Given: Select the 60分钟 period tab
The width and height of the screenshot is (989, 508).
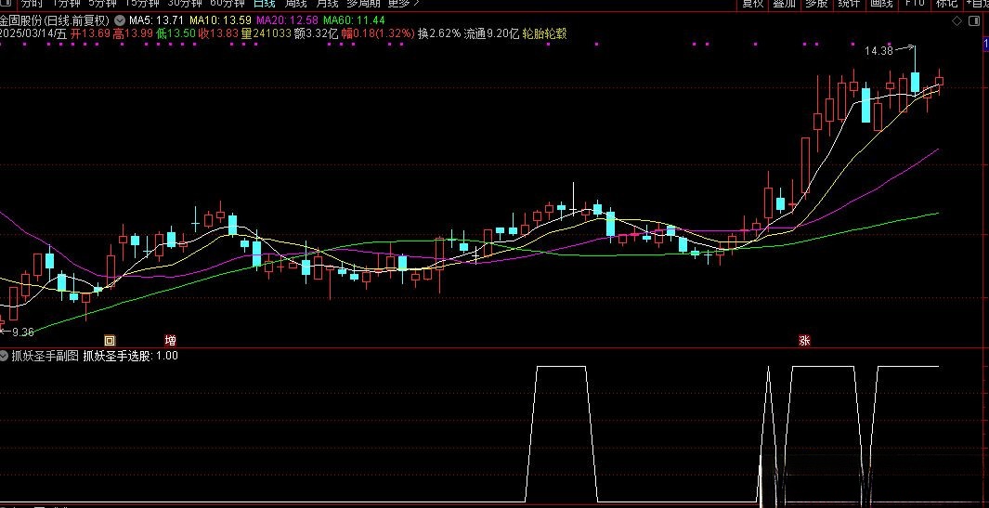Looking at the screenshot, I should [227, 3].
